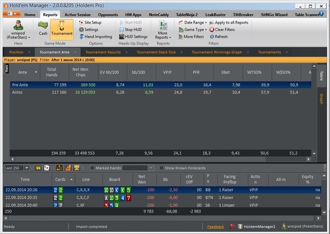Click Stop HUD
The width and height of the screenshot is (330, 234).
tap(131, 30)
